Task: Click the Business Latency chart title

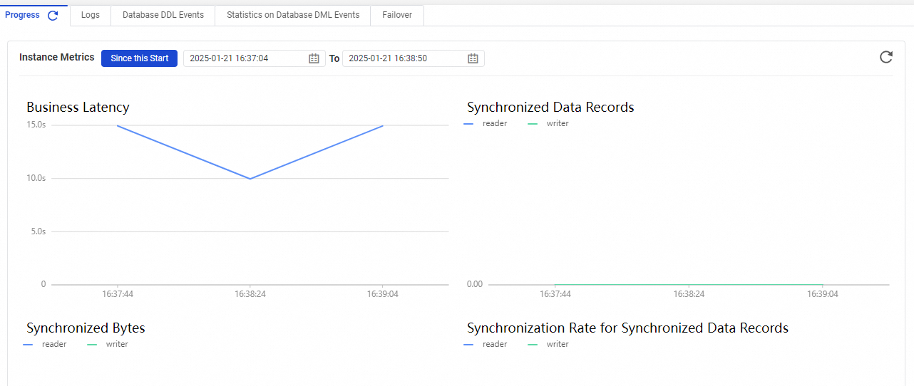Action: pos(78,108)
